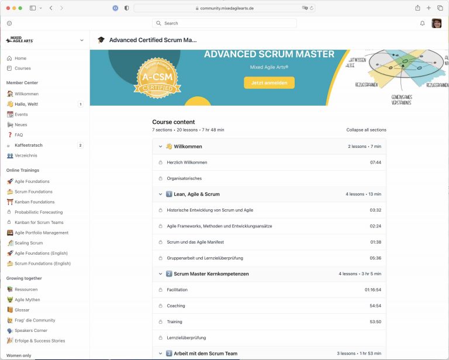449x360 pixels.
Task: Click the graduation cap course icon
Action: tap(101, 40)
